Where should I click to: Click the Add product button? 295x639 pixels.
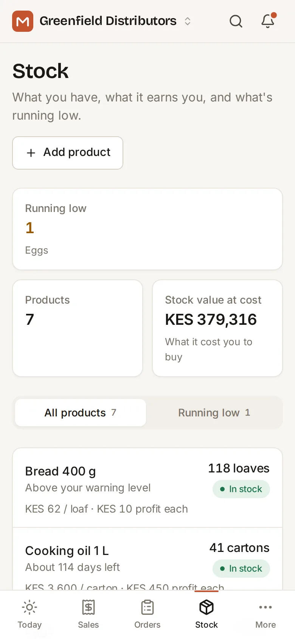click(x=68, y=153)
